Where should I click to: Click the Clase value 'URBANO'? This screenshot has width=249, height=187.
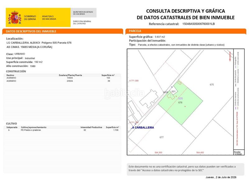20,54
